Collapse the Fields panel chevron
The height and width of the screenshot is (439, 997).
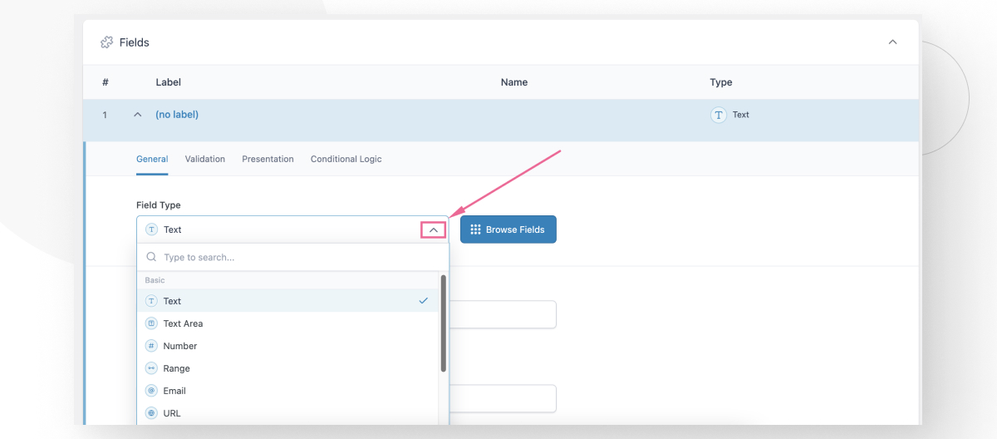tap(892, 42)
